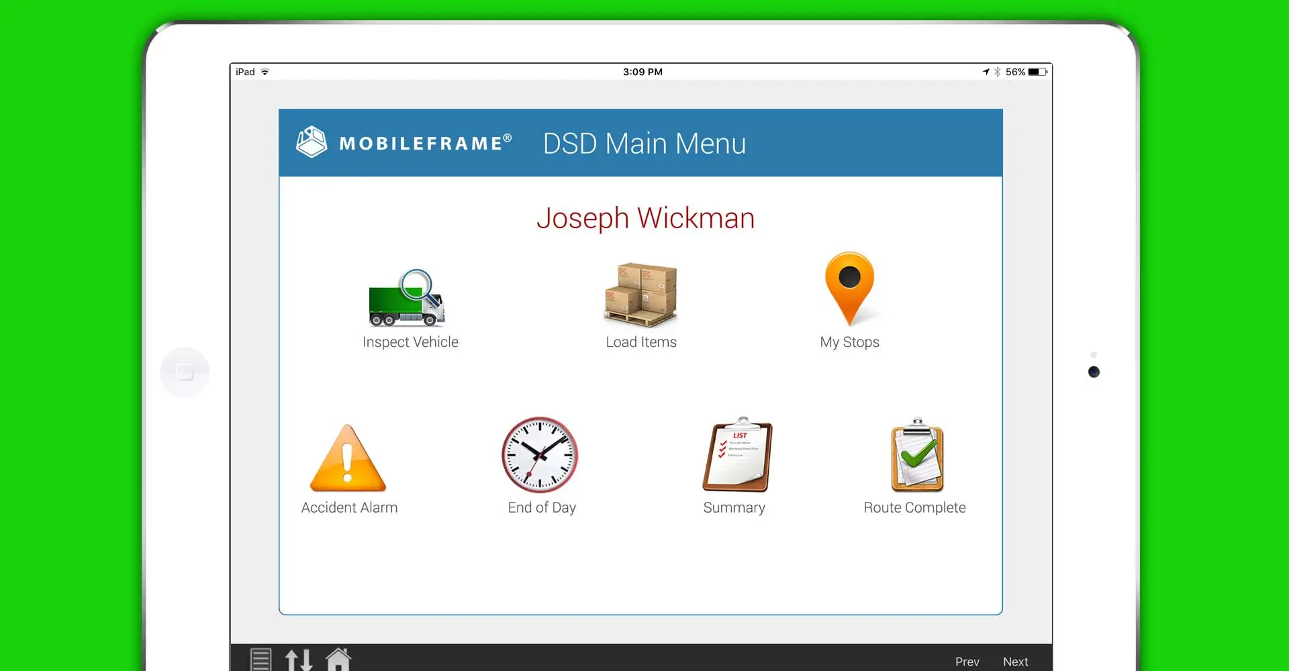Click the End of Day label
Image resolution: width=1289 pixels, height=671 pixels.
(x=542, y=508)
